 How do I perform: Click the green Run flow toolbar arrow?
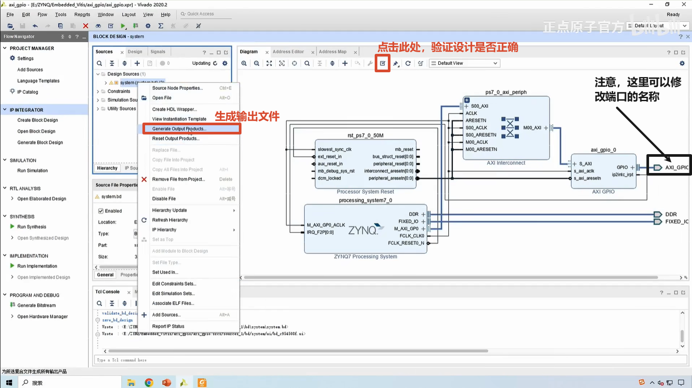pos(123,26)
